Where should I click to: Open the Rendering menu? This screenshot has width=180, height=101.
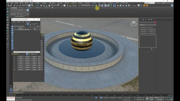click(x=60, y=3)
